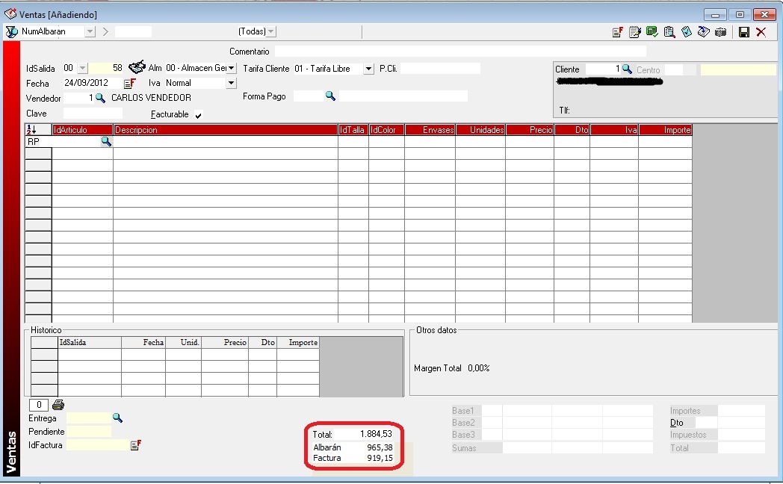
Task: Click the Descripcion column header
Action: click(x=226, y=130)
